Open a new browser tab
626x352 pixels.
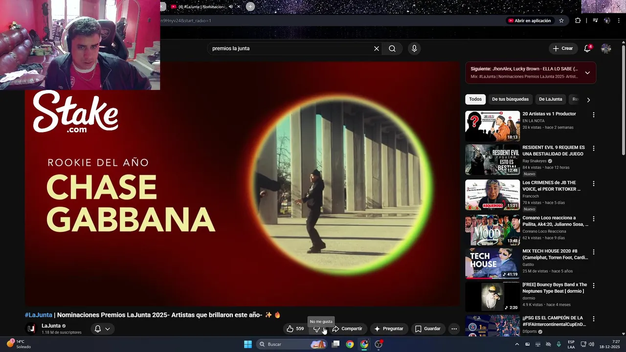250,6
